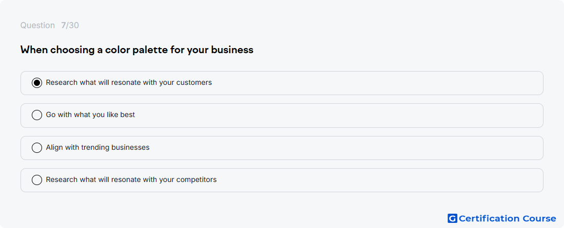
Task: Pick the 'resonate with your competitors' radio circle
Action: click(x=37, y=180)
